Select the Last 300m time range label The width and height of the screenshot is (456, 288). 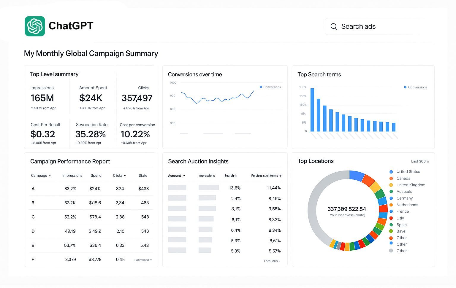tap(420, 161)
